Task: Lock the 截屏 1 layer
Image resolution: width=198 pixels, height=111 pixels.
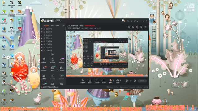Action: [44, 35]
